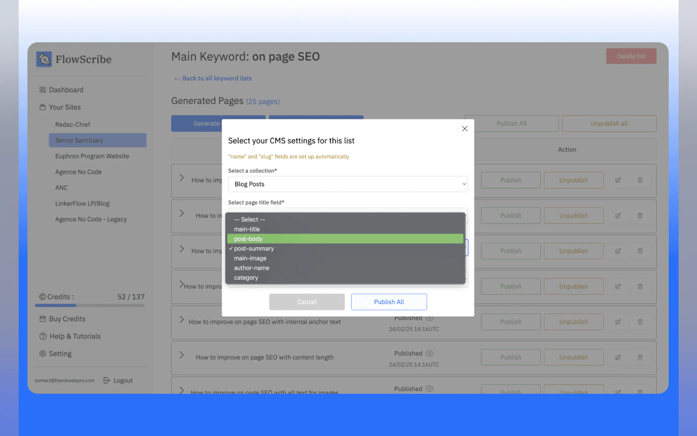Delete the internal anchor text page
This screenshot has height=436, width=697.
click(640, 322)
